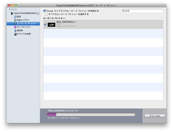Close the window with red button
Viewport: 173px width, 132px height.
[x=9, y=5]
